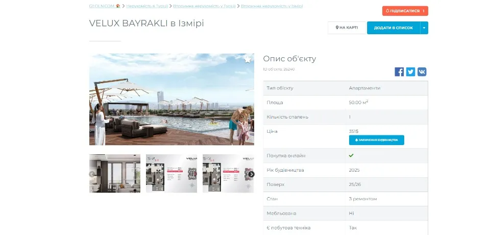Go to previous gallery thumbnails arrow
Image resolution: width=490 pixels, height=235 pixels.
[92, 174]
